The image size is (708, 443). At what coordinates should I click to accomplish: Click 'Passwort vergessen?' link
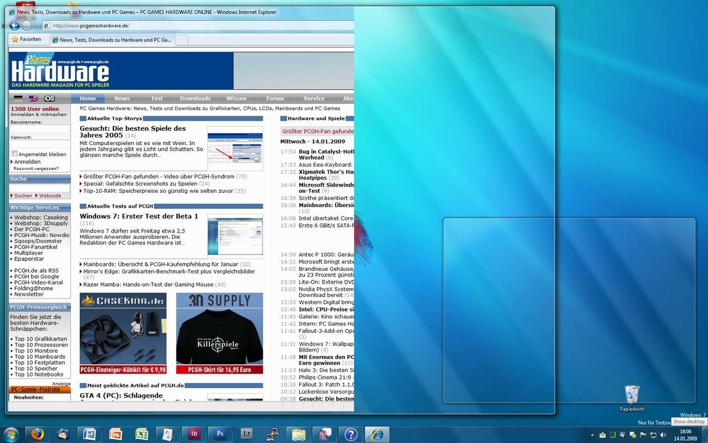pyautogui.click(x=36, y=168)
